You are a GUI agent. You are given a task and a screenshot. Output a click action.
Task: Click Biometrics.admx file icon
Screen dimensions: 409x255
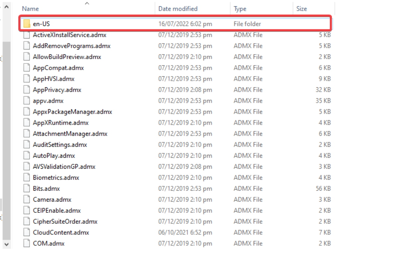27,177
